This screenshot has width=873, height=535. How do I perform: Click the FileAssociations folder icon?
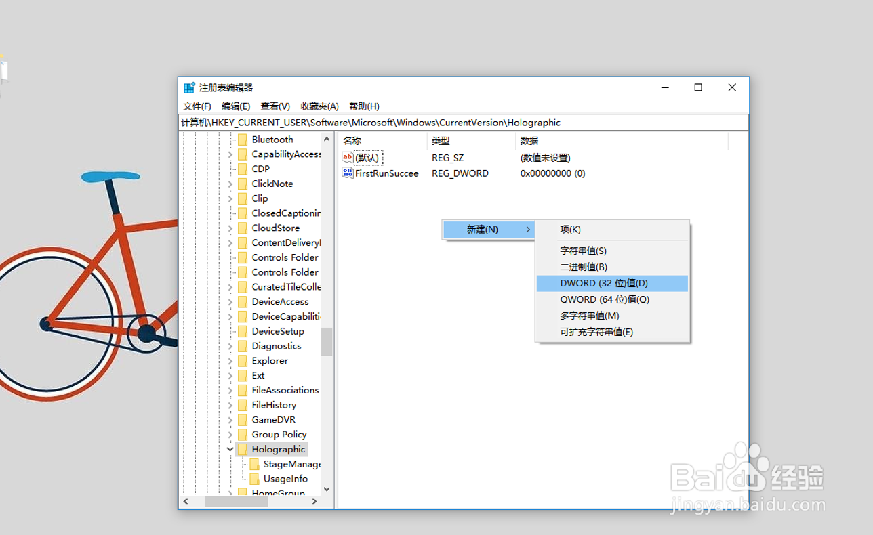coord(243,391)
